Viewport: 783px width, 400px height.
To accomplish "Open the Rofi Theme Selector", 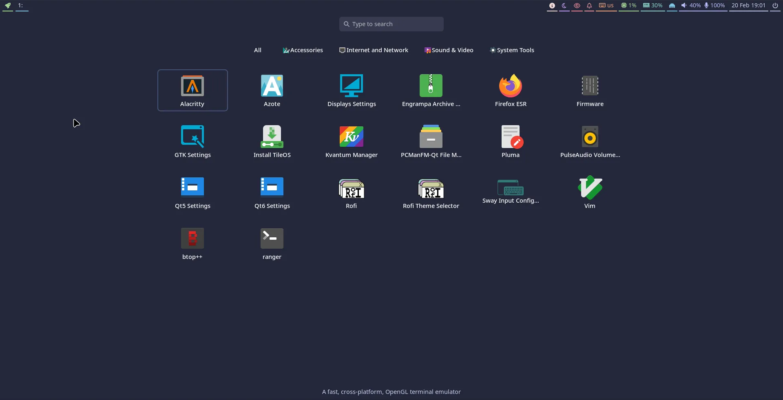I will point(431,192).
